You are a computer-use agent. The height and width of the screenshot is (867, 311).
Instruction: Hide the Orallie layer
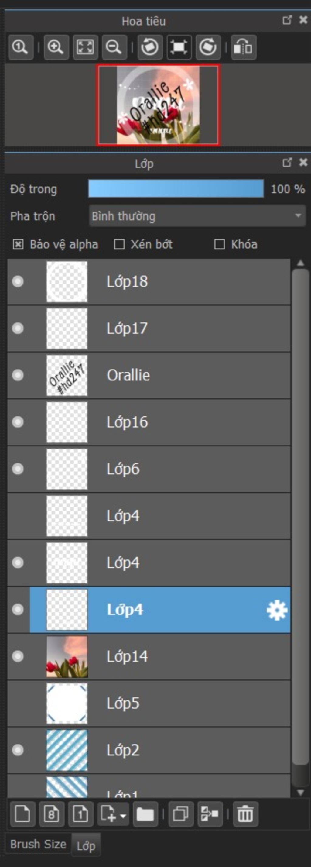click(x=18, y=375)
